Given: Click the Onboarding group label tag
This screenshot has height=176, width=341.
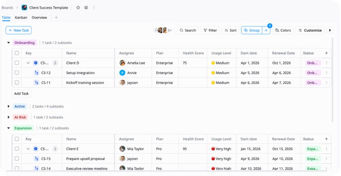Looking at the screenshot, I should [x=25, y=42].
